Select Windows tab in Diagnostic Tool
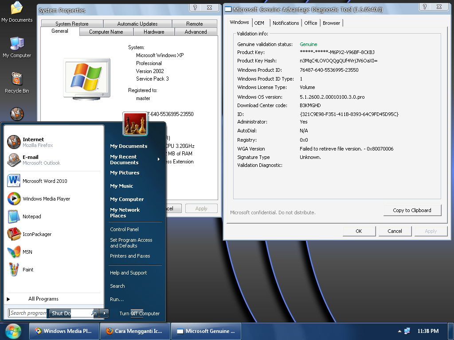 [239, 22]
